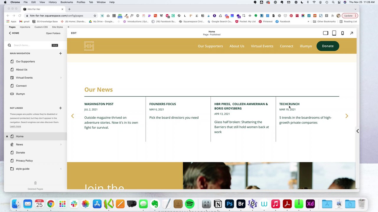Launch Photoshop from the Dock
Screen dimensions: 378x212
tap(229, 204)
